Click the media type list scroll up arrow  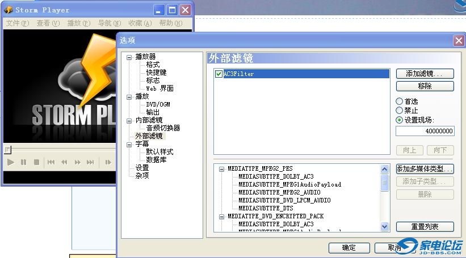click(384, 169)
